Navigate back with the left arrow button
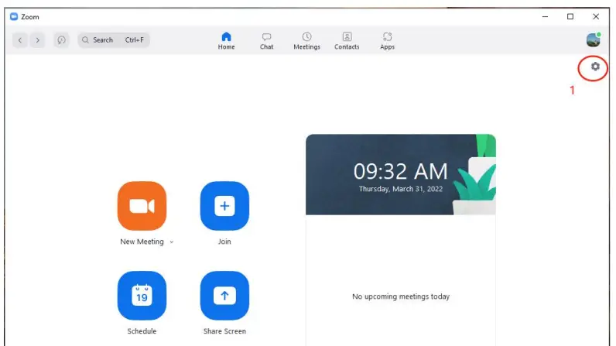Screen dimensions: 616x346 20,40
